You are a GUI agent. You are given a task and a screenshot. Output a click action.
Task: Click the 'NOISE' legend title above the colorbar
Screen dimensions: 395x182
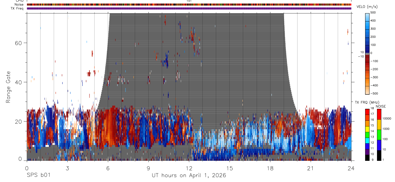point(381,106)
